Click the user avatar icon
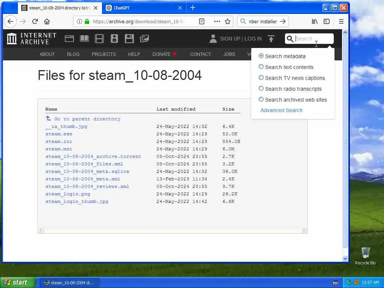The image size is (384, 288). [x=213, y=39]
